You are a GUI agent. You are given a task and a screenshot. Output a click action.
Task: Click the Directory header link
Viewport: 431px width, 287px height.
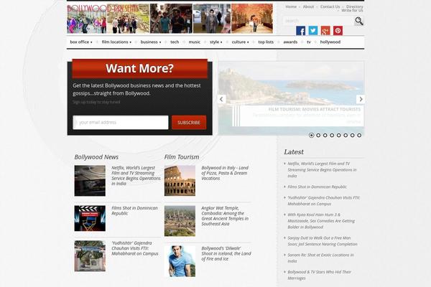355,6
